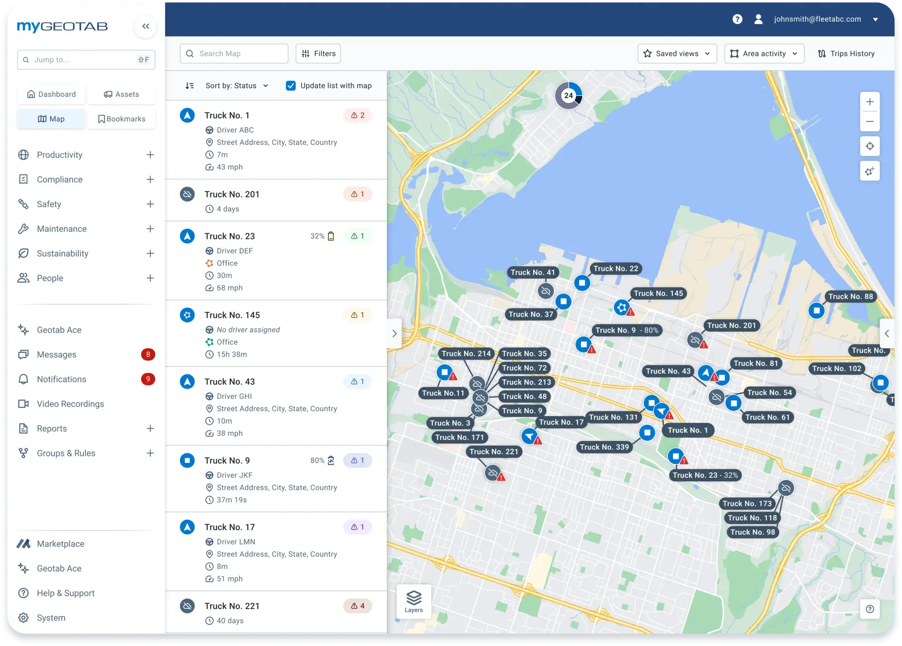Open the Video Recordings section
The image size is (902, 646).
tap(70, 404)
